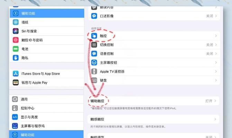Screen dimensions: 232x138
Task: Expand the 触感触控 row chevron
Action: click(215, 119)
